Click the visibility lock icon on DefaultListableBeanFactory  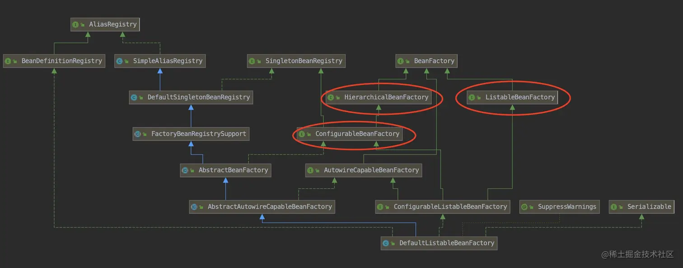click(393, 244)
